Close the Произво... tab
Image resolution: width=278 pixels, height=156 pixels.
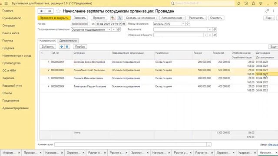(x=40, y=153)
